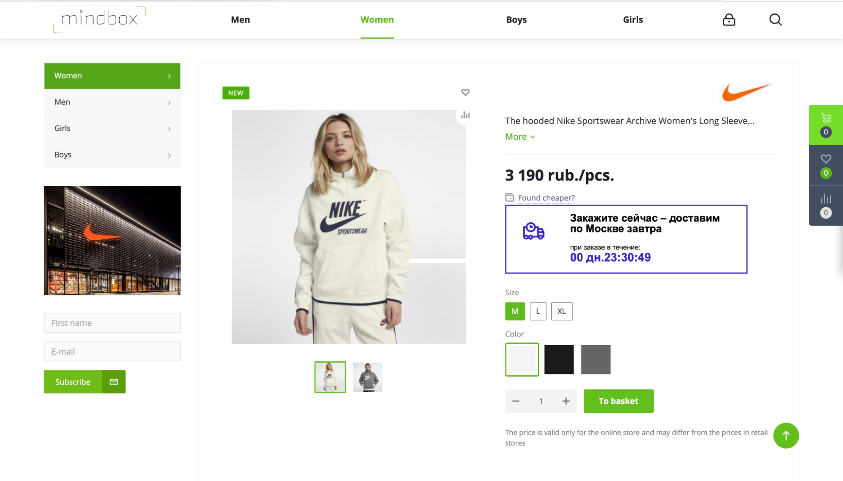Expand the Men sidebar category

pos(112,102)
